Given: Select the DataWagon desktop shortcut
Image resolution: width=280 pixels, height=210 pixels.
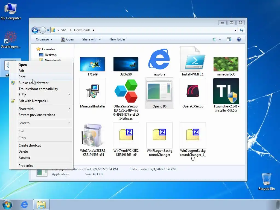Looking at the screenshot, I should click(x=11, y=40).
